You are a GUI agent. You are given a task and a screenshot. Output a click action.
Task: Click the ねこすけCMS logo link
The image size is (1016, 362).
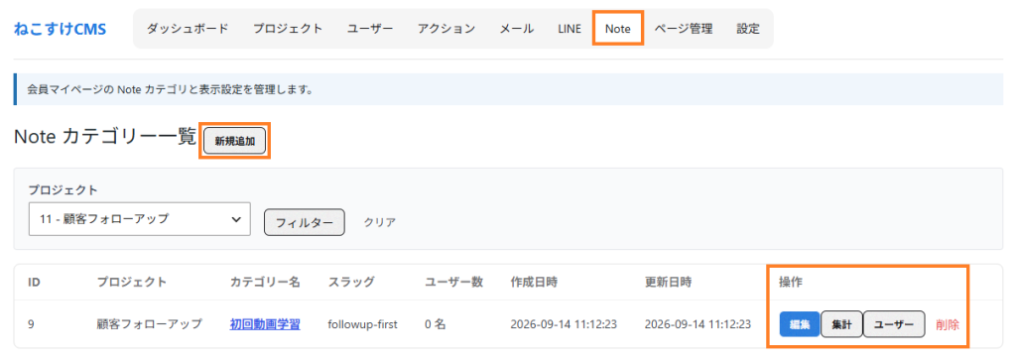pyautogui.click(x=60, y=29)
